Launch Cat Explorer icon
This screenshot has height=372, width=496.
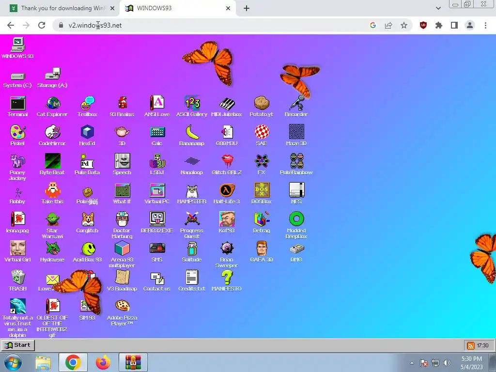point(52,107)
